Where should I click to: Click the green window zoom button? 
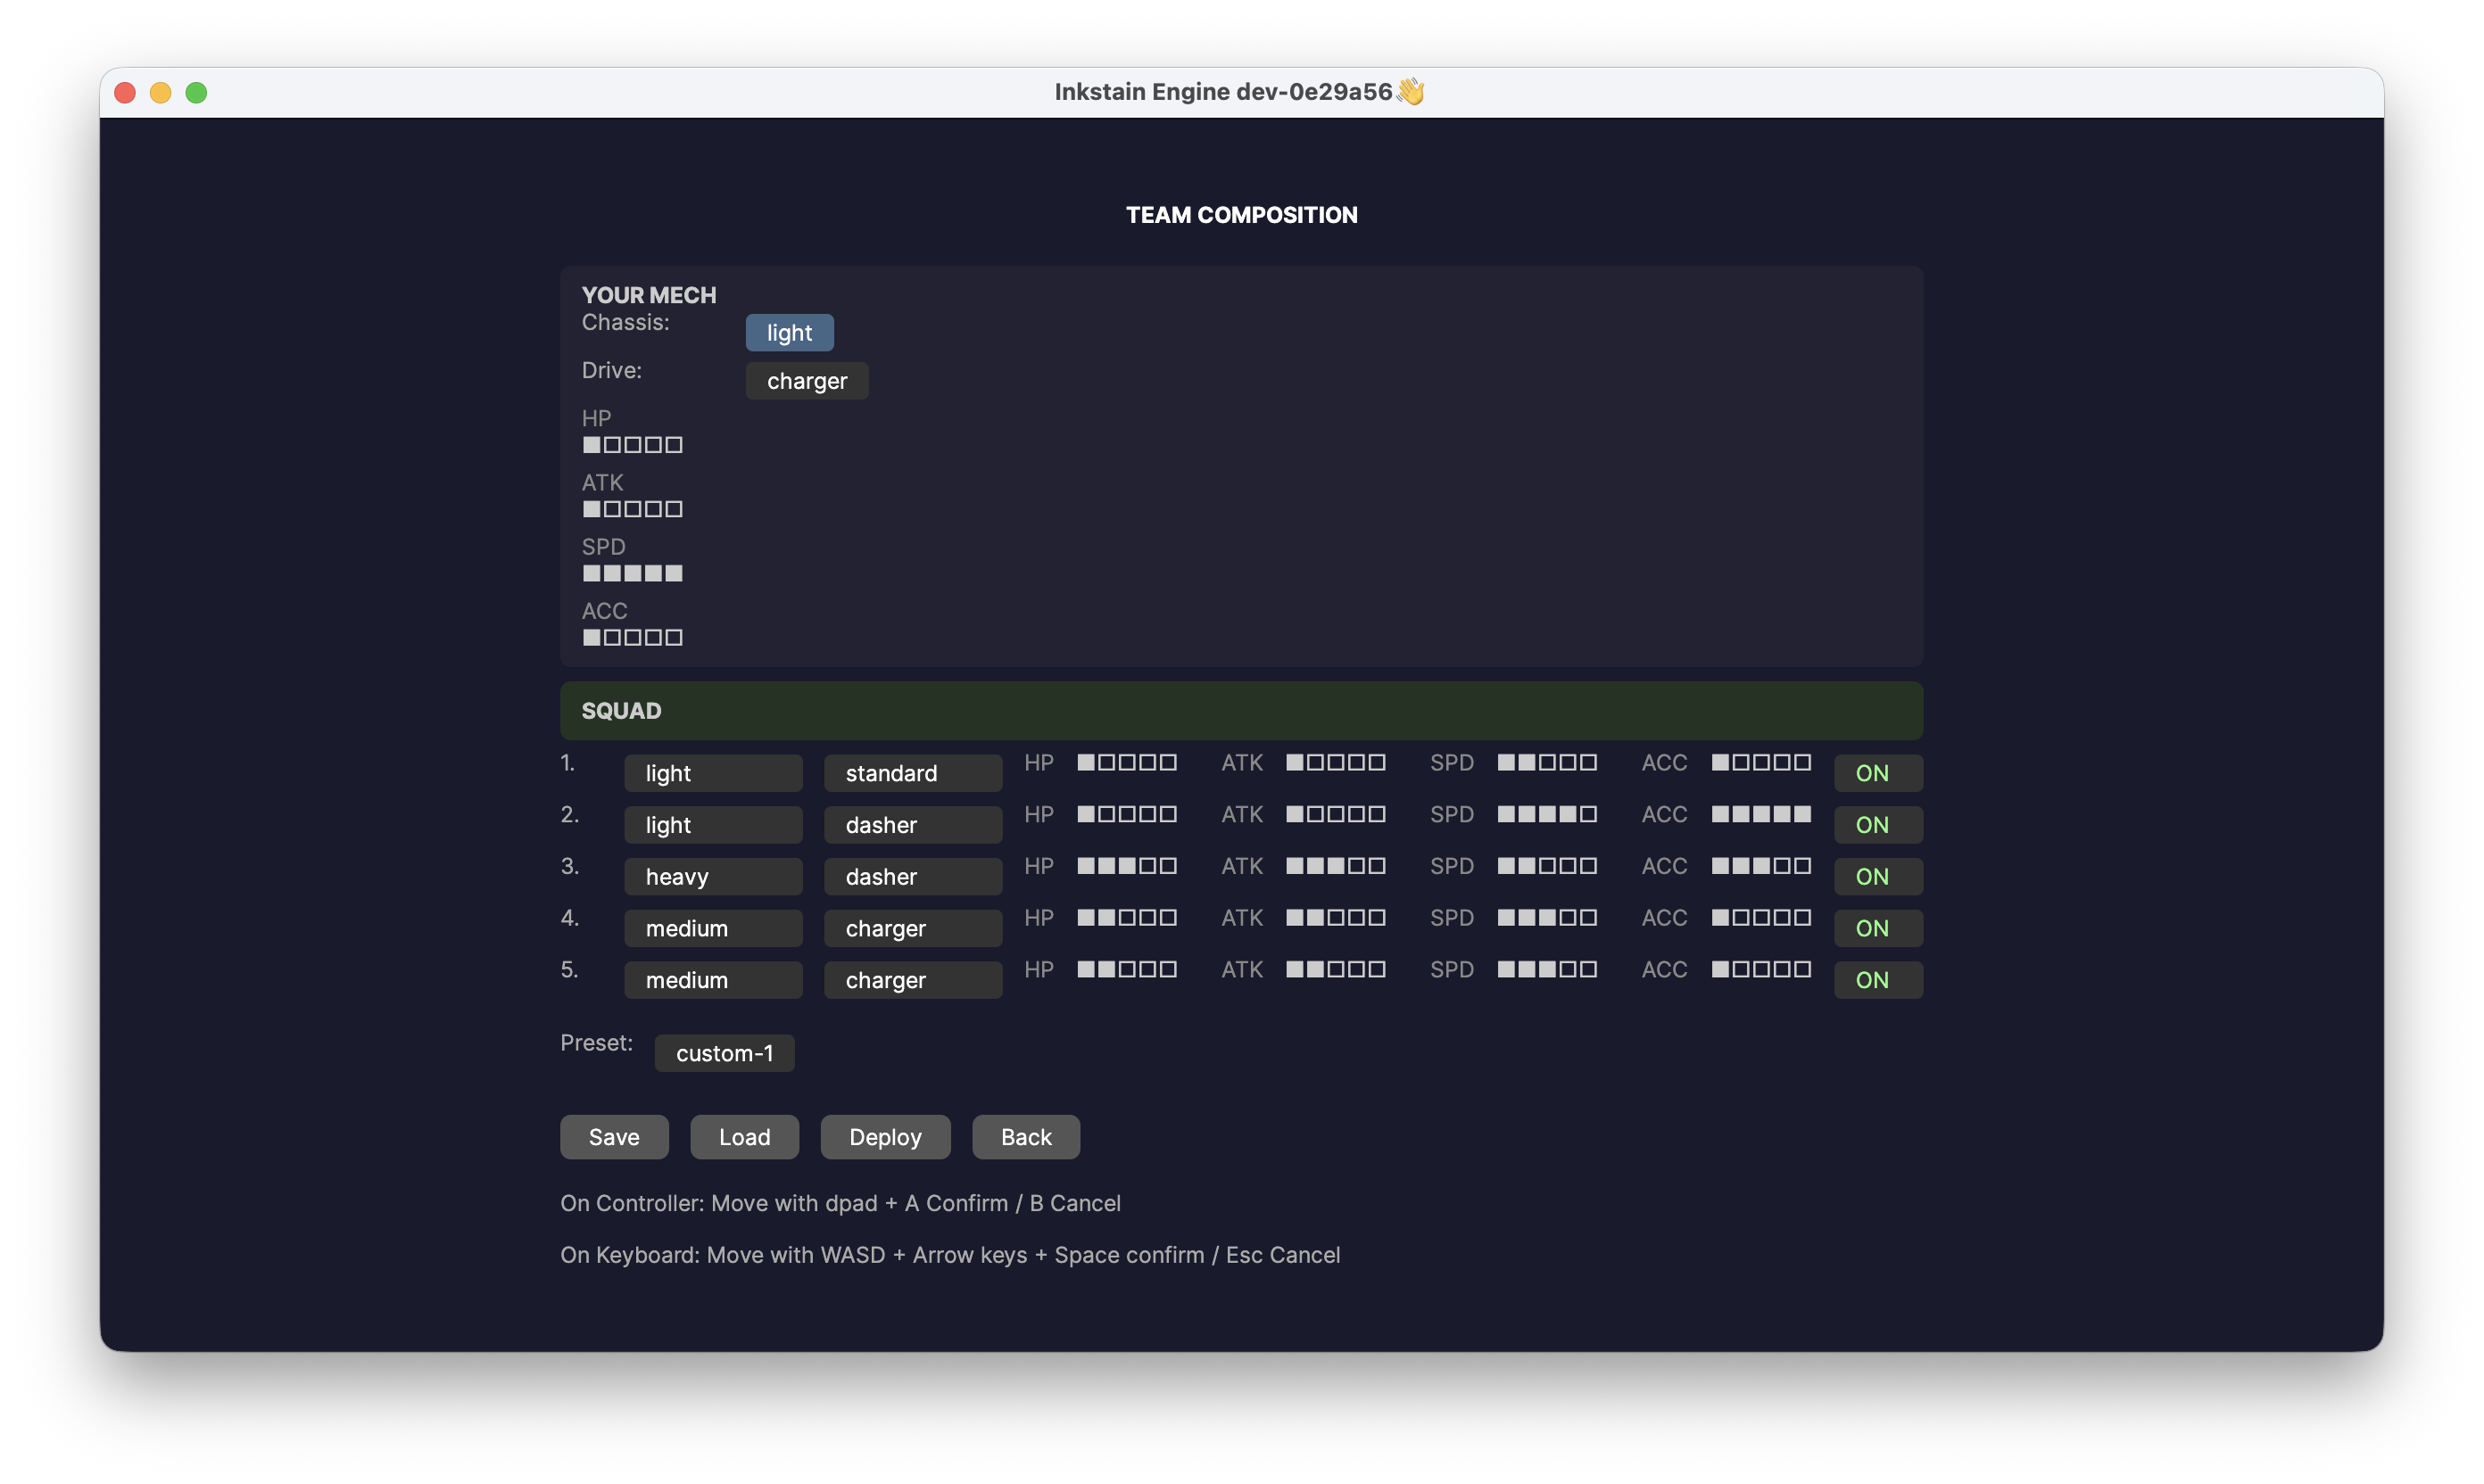coord(196,93)
